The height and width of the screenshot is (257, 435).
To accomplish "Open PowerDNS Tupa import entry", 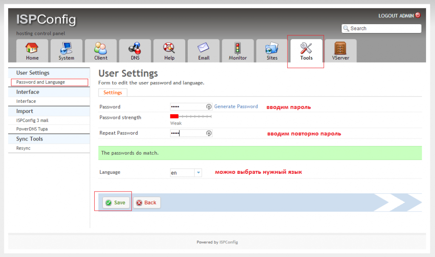I will coord(32,129).
